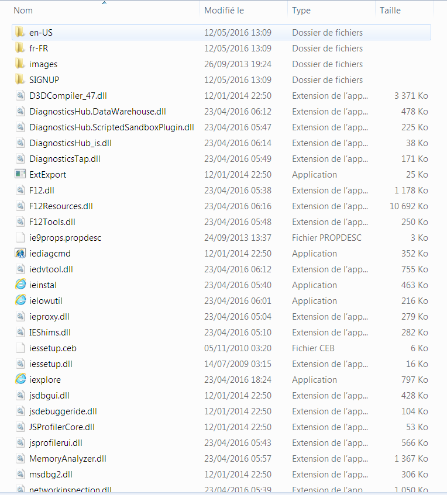Select the ielowutil Internet Explorer icon
Viewport: 447px width, 495px height.
[x=20, y=300]
